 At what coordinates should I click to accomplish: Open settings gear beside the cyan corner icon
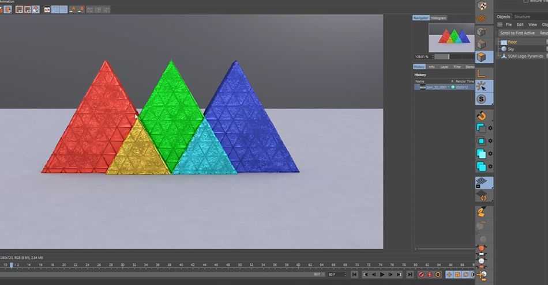(490, 128)
